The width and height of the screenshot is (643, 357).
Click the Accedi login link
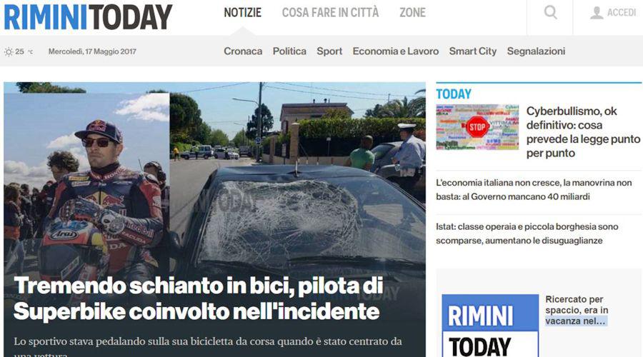click(622, 13)
